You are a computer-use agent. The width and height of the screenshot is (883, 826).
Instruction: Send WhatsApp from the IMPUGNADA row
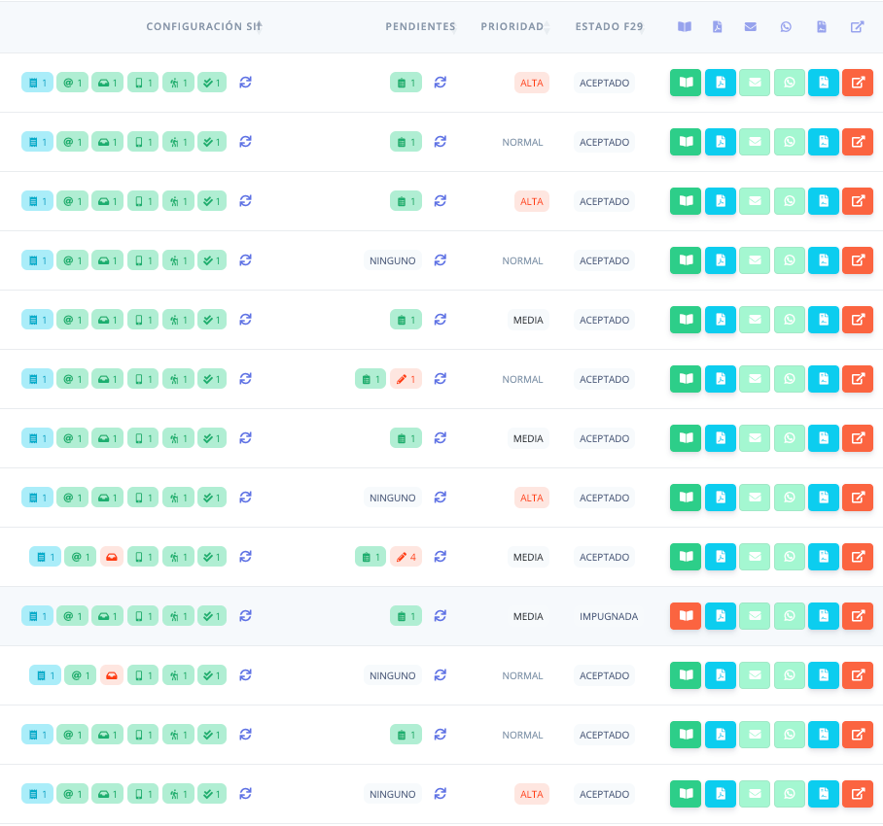point(790,615)
